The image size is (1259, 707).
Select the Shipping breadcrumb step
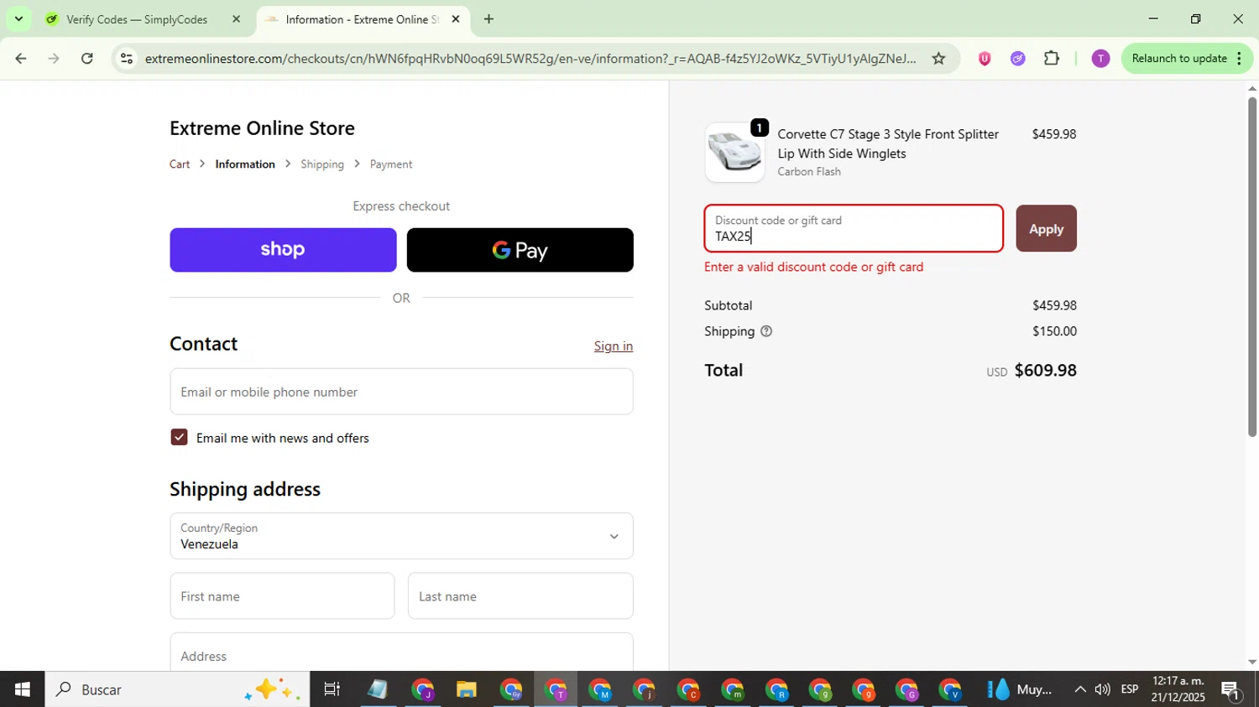[322, 164]
